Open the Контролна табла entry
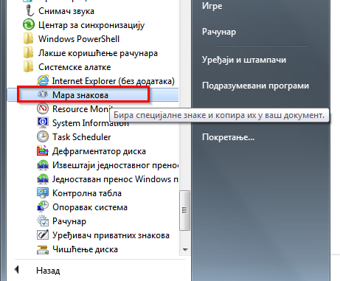This screenshot has width=340, height=281. tap(87, 193)
